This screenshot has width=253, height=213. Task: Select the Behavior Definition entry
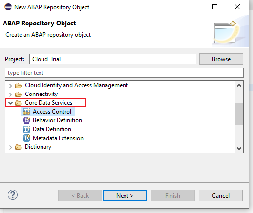[x=57, y=120]
